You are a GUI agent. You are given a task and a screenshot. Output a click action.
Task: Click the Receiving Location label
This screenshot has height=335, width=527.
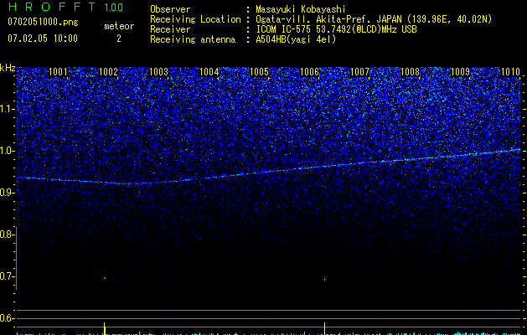(x=195, y=19)
